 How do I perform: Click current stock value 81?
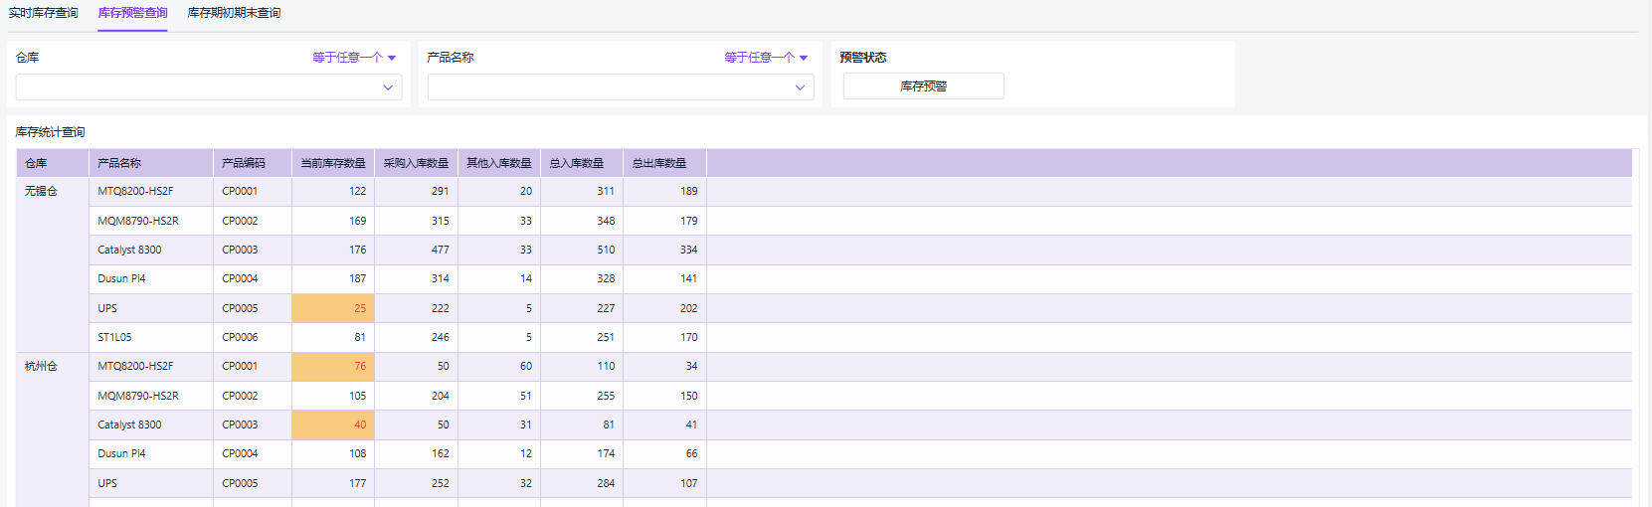tap(333, 337)
